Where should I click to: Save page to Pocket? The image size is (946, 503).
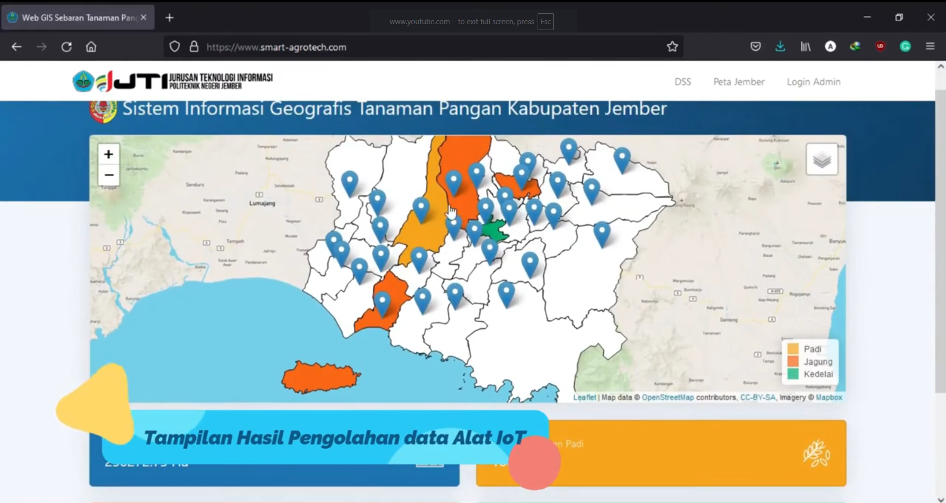755,47
